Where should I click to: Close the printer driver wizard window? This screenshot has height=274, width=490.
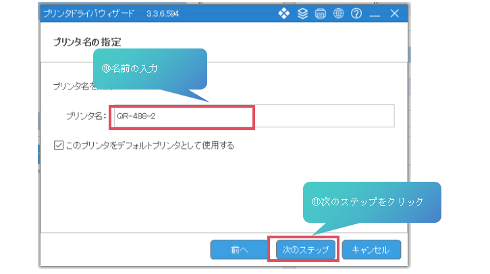click(x=394, y=13)
